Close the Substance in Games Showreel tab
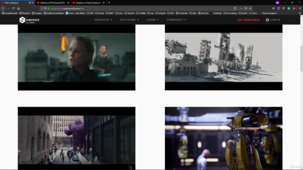 pyautogui.click(x=104, y=3)
